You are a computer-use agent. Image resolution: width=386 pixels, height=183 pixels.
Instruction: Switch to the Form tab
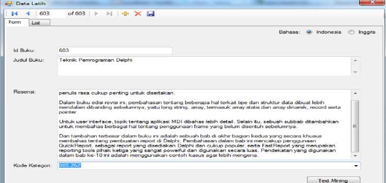tap(15, 22)
